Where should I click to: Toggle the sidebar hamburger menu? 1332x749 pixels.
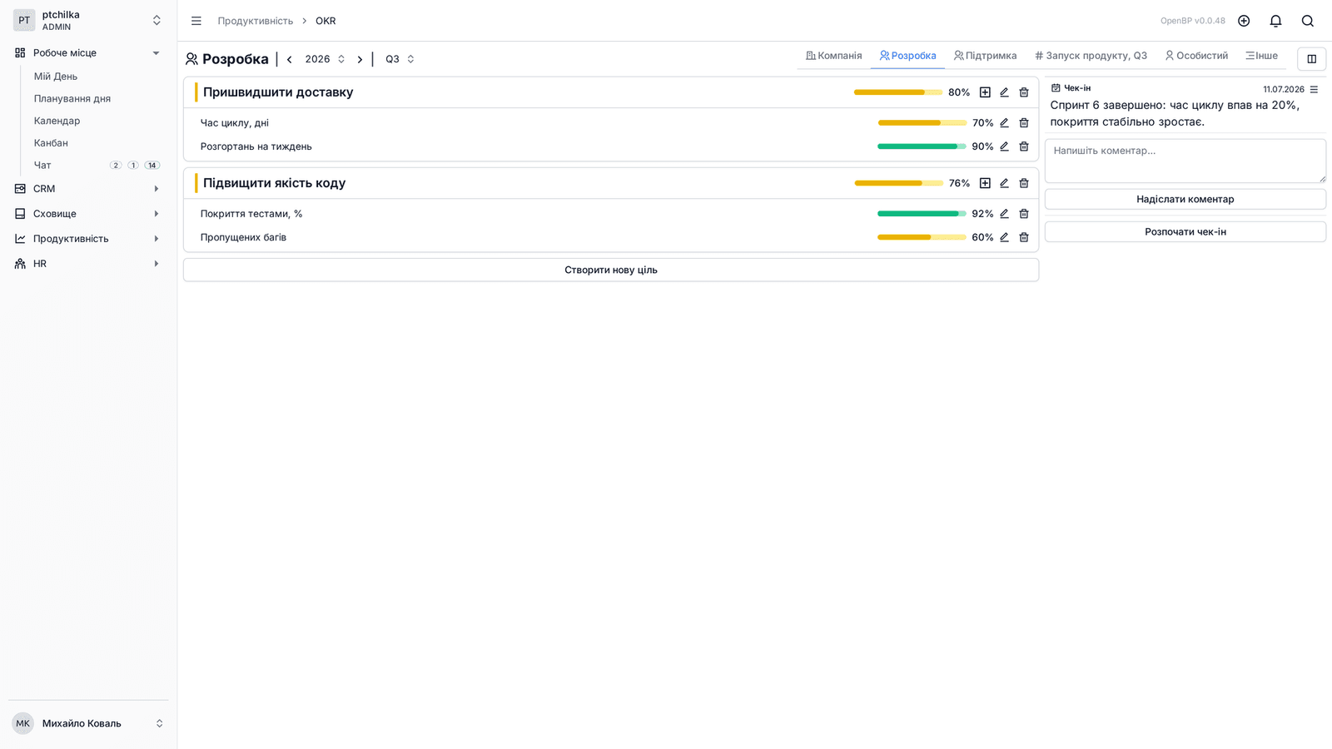coord(196,21)
